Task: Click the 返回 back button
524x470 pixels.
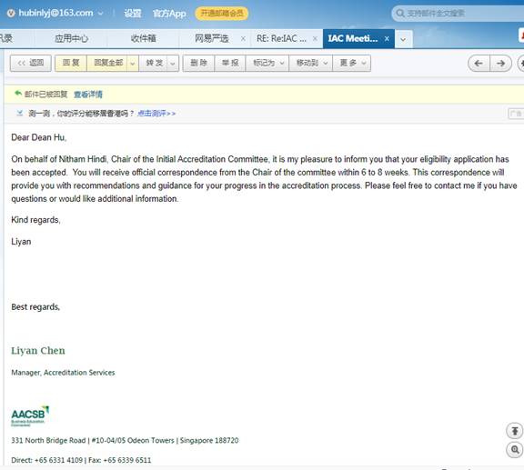Action: coord(30,63)
